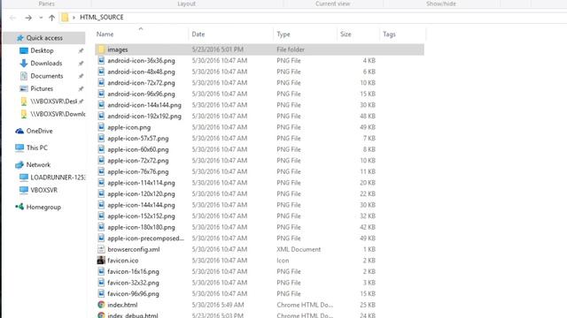567x318 pixels.
Task: Select apple-icon-180x180.png
Action: (141, 227)
